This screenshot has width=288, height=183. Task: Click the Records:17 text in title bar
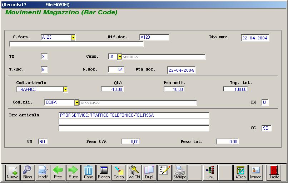point(14,5)
